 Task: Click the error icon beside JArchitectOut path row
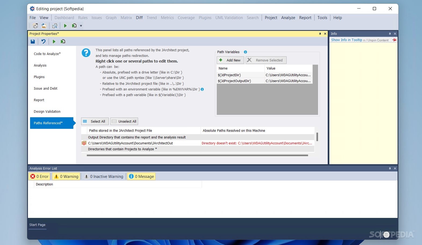click(x=84, y=143)
